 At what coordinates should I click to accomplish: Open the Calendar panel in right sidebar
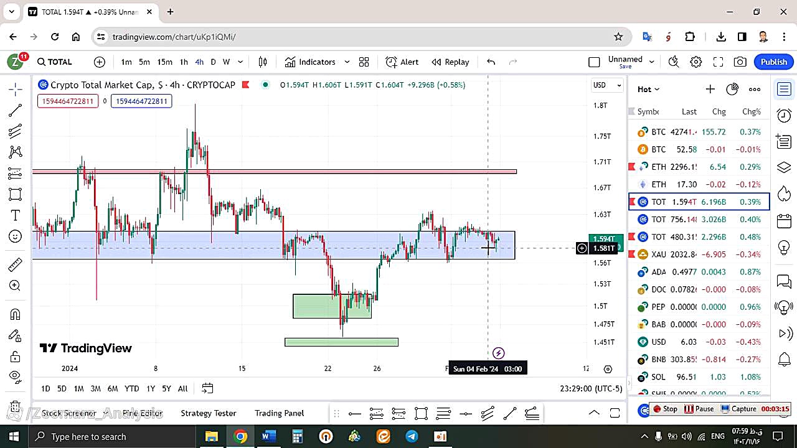coord(785,221)
